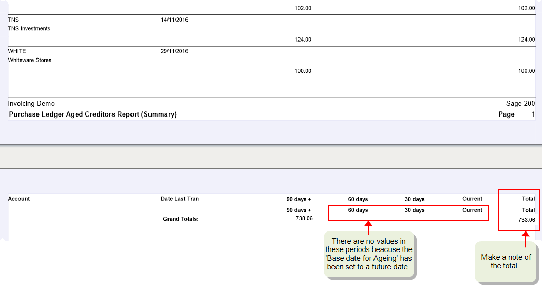This screenshot has width=542, height=290.
Task: Click the Date Last Tran column header
Action: 180,199
